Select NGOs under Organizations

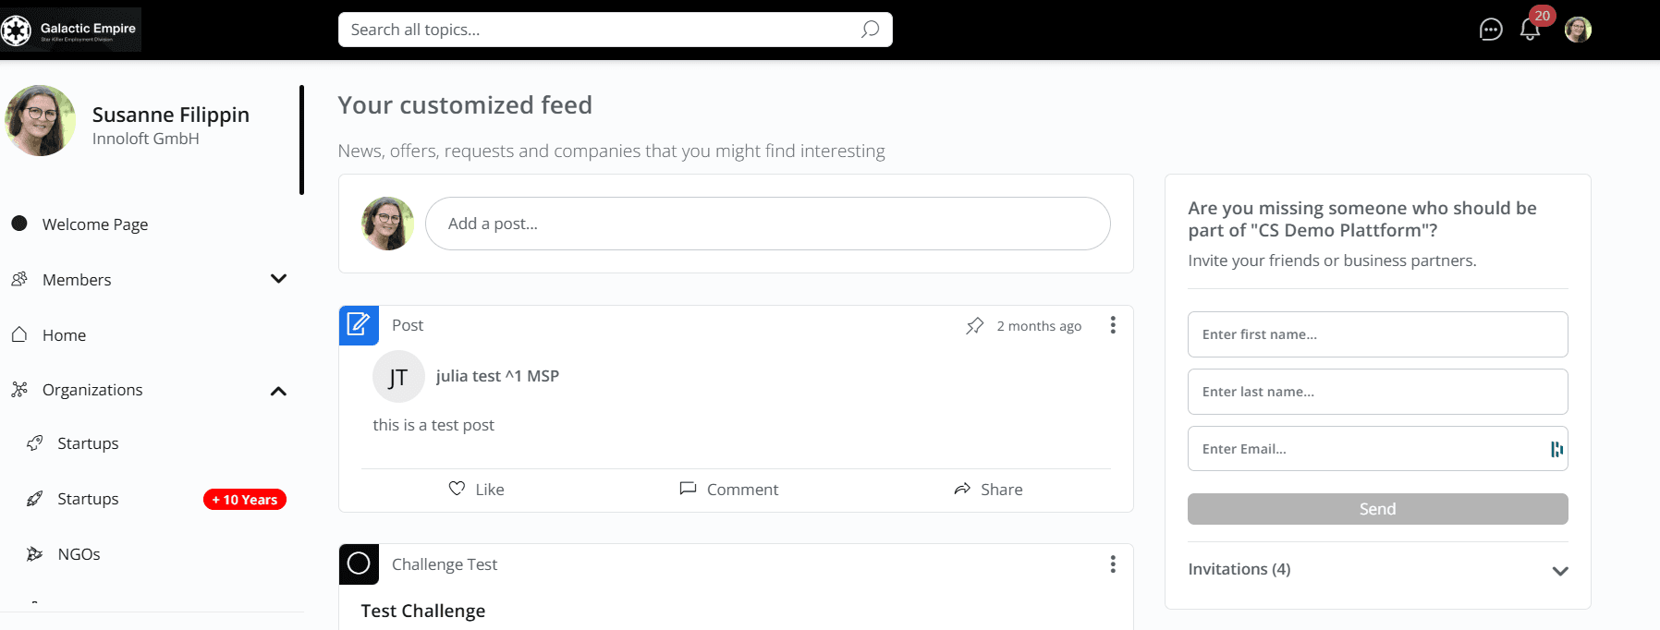point(79,554)
